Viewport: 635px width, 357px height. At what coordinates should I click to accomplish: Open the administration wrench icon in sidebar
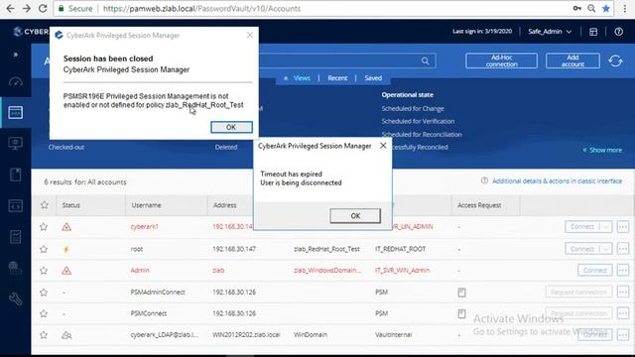pos(16,299)
